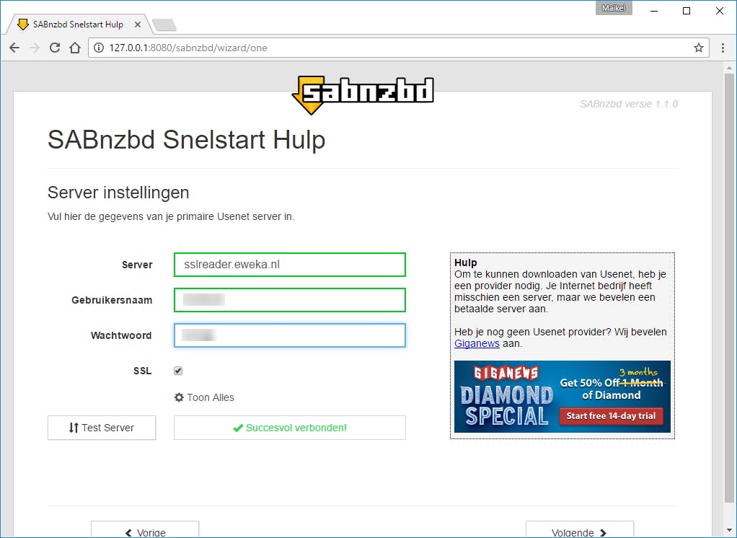
Task: Select the SABnzbd Snelstart Hulp tab
Action: tap(78, 25)
